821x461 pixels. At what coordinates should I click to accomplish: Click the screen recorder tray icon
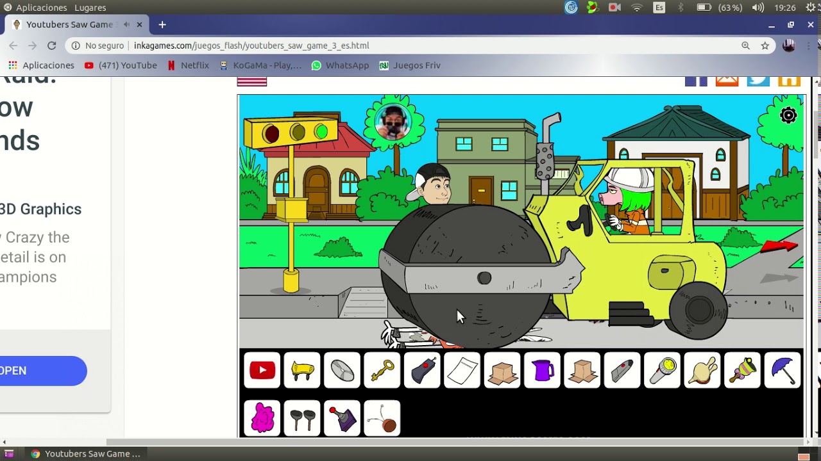coord(614,8)
